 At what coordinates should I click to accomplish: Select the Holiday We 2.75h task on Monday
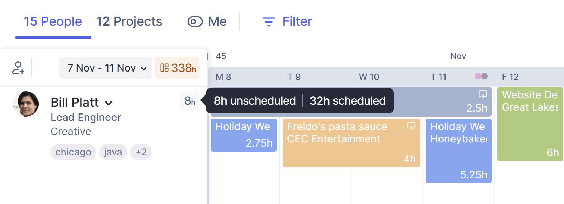[x=244, y=135]
